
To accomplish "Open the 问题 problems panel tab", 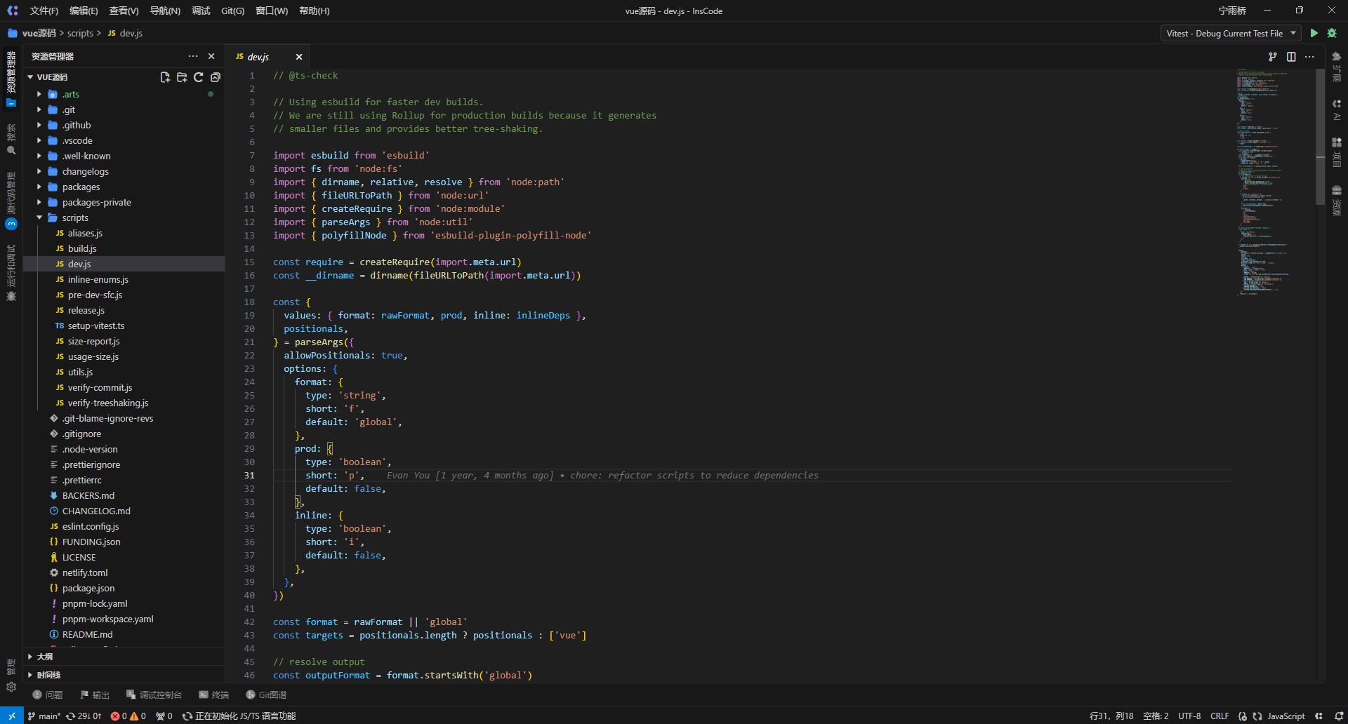I will [48, 695].
